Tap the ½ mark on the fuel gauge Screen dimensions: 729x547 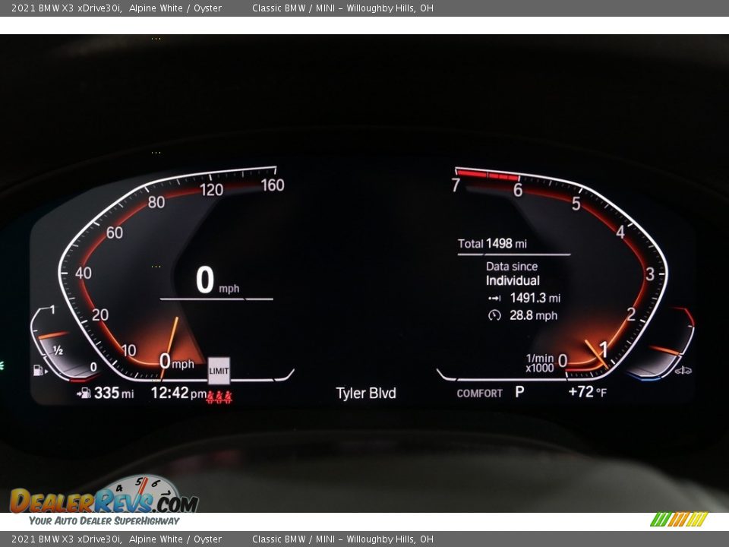coord(58,350)
